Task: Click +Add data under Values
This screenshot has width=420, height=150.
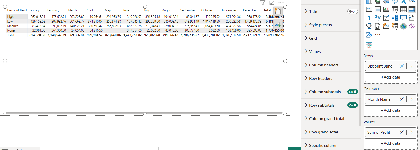Action: [x=390, y=143]
